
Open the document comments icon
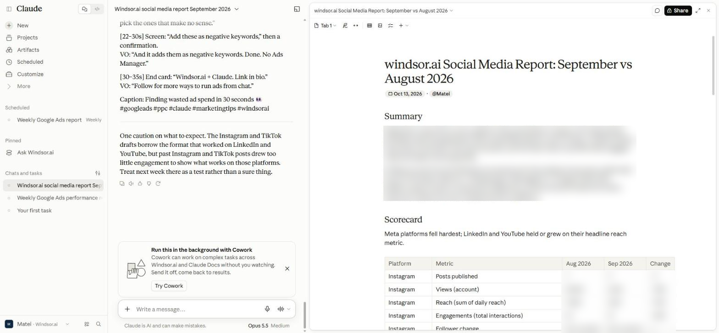[x=657, y=11]
